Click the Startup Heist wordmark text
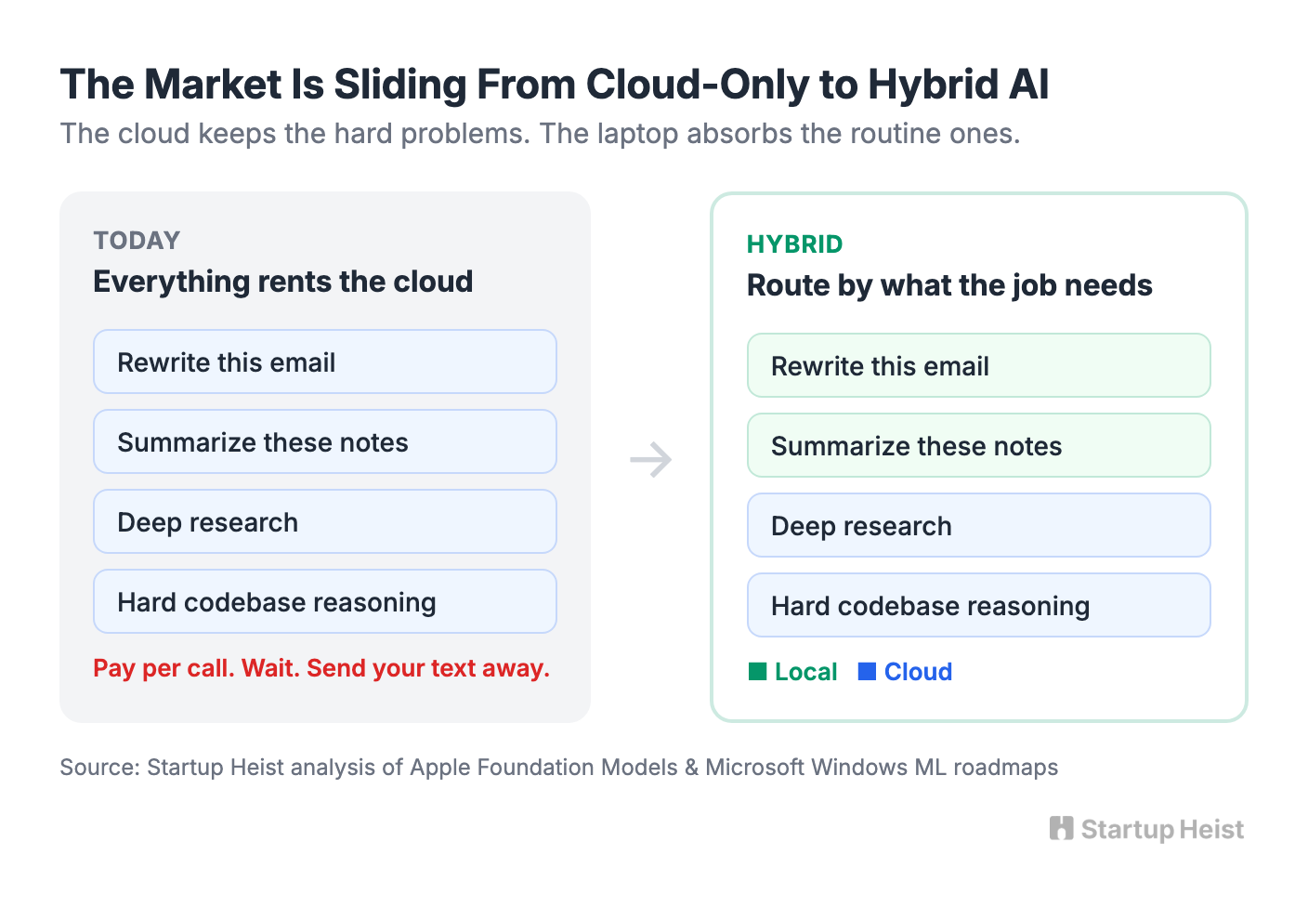Viewport: 1308px width, 907px height. [1162, 829]
